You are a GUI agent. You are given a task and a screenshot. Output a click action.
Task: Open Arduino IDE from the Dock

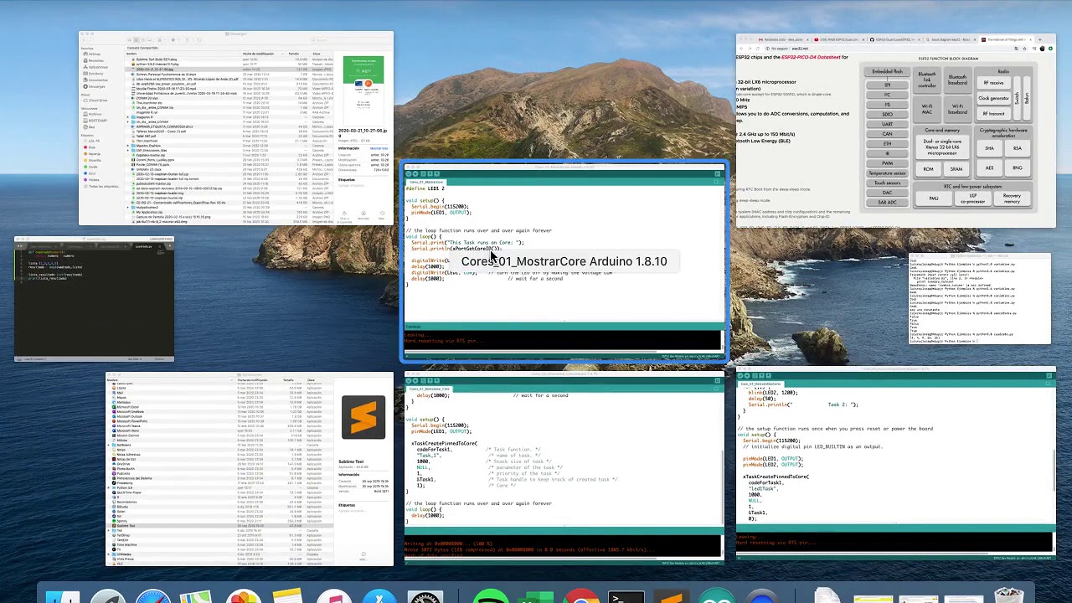(716, 597)
